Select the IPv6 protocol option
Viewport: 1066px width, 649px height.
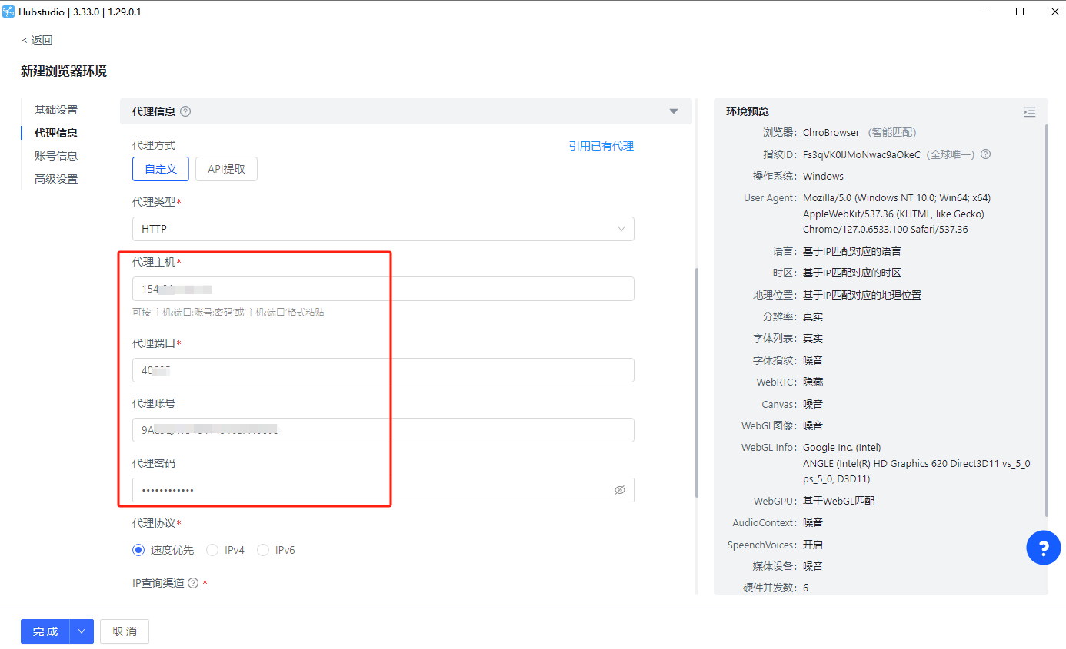point(263,550)
